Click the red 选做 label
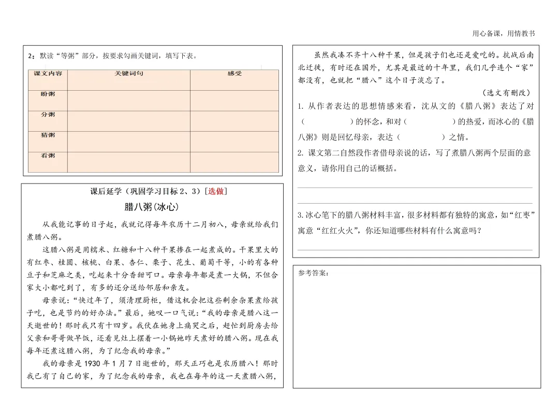 [216, 191]
